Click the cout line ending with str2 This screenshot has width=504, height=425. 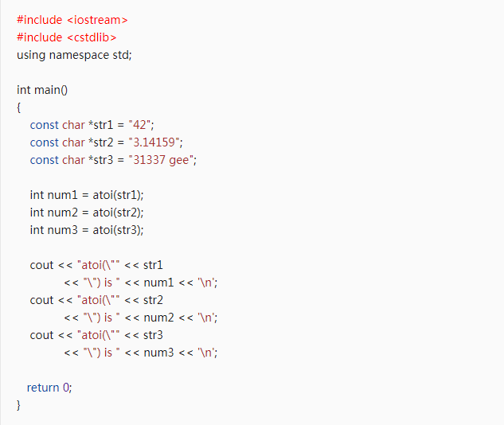[x=96, y=300]
